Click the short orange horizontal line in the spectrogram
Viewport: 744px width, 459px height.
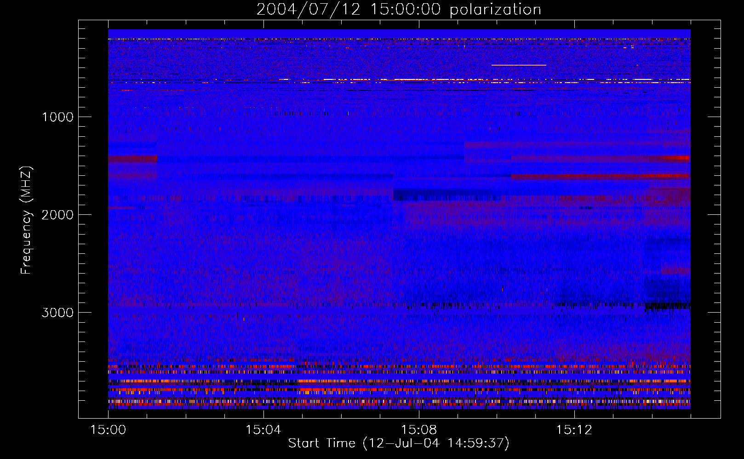coord(519,65)
